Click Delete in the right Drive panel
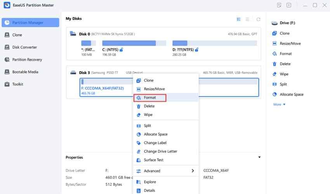This screenshot has height=194, width=330. (285, 64)
